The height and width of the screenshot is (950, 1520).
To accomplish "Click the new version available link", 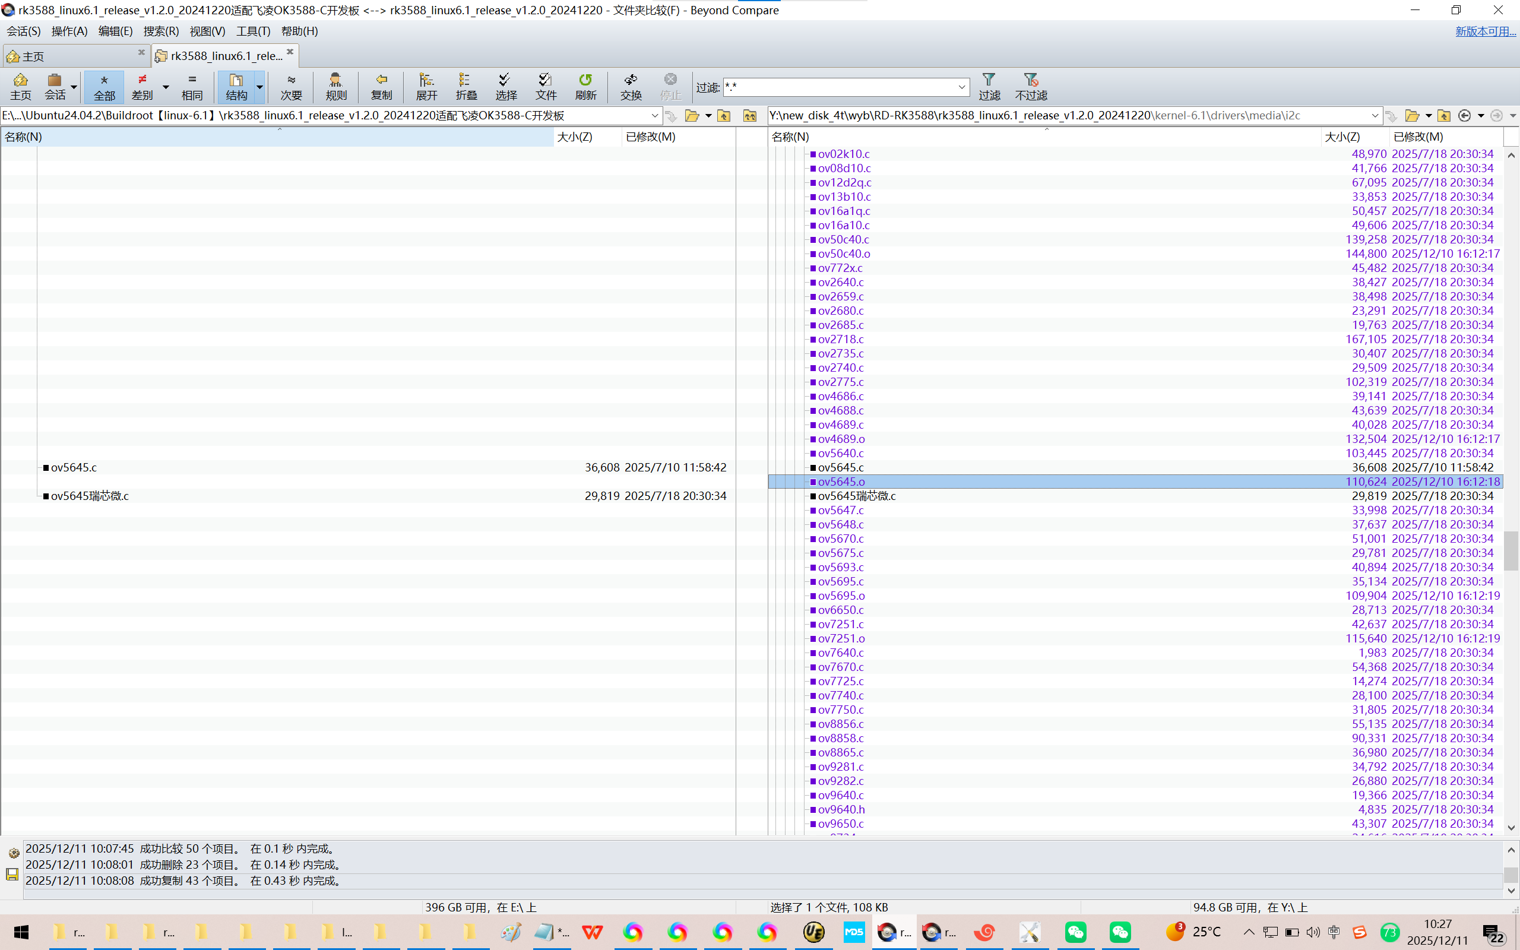I will click(1484, 31).
